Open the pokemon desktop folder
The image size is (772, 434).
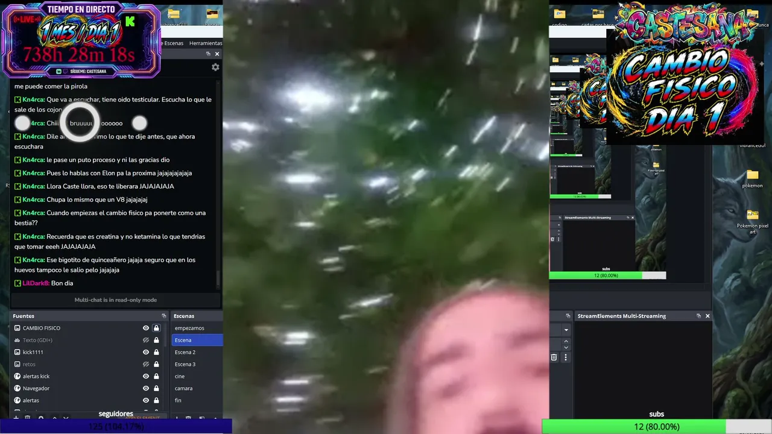pos(752,178)
